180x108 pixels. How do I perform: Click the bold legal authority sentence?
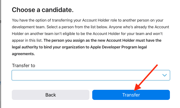(87, 47)
